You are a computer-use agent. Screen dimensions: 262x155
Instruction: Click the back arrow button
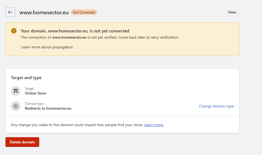(x=10, y=12)
